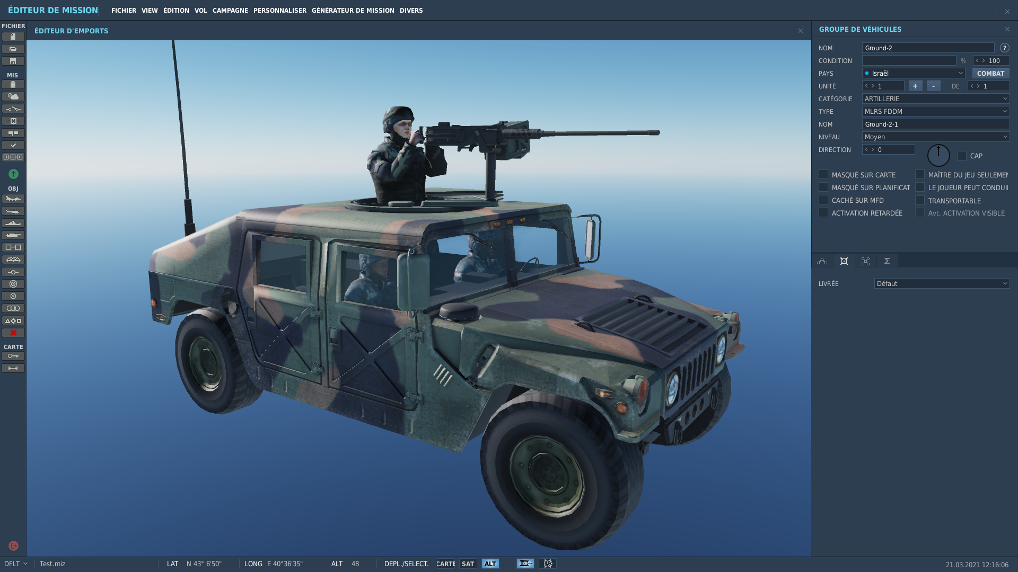The width and height of the screenshot is (1018, 572).
Task: Switch to the route waypoints tab
Action: pos(822,261)
